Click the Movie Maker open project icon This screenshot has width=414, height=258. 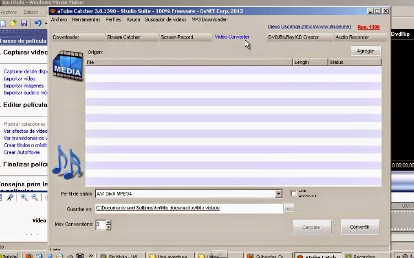[13, 23]
